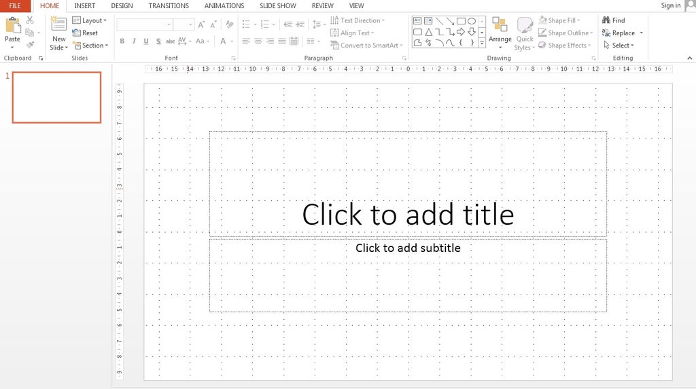Click Sign in link

click(x=670, y=5)
